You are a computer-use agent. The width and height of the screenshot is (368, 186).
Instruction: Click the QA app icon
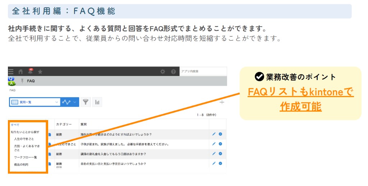(11, 81)
